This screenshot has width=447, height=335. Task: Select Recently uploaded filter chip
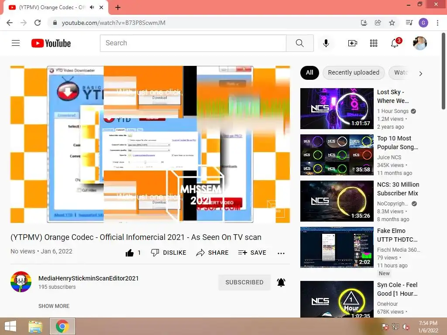tap(354, 73)
